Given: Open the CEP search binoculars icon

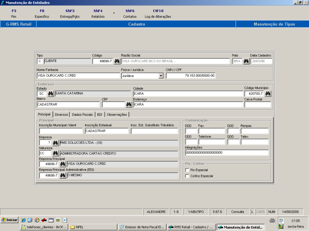Looking at the screenshot, I should [x=129, y=104].
